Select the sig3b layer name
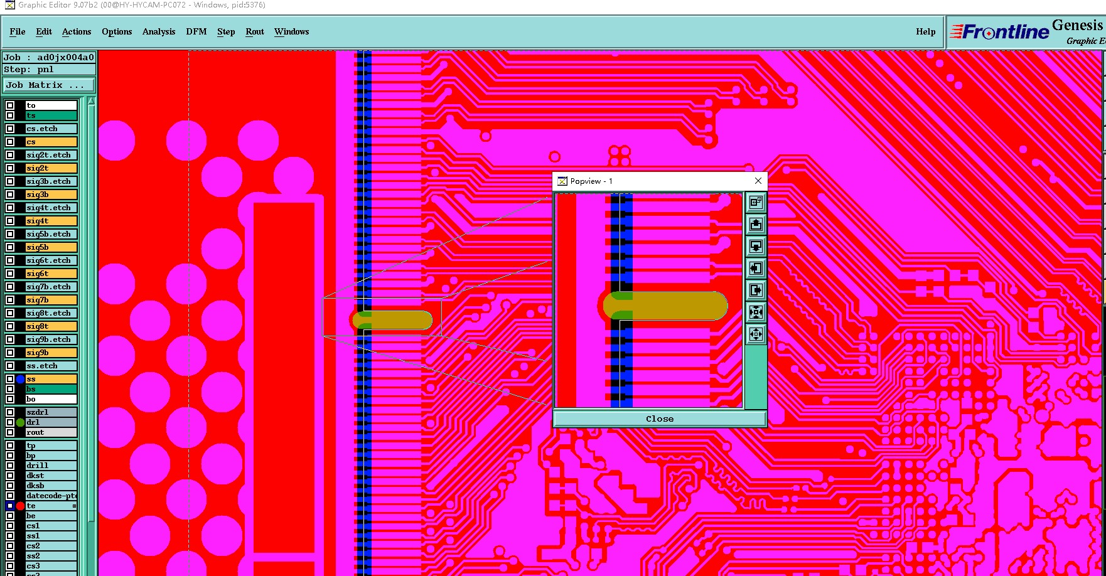Image resolution: width=1106 pixels, height=576 pixels. coord(51,195)
